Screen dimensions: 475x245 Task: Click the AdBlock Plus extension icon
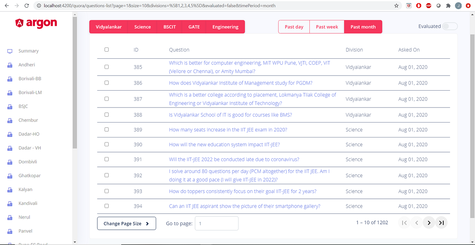pos(429,5)
